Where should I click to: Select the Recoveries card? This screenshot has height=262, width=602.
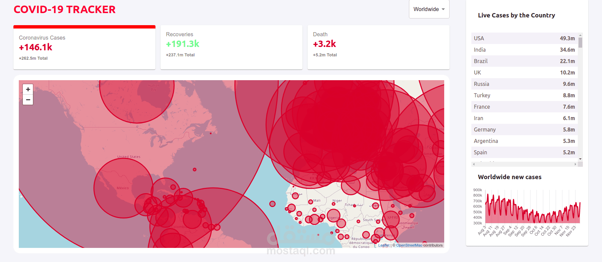tap(231, 47)
